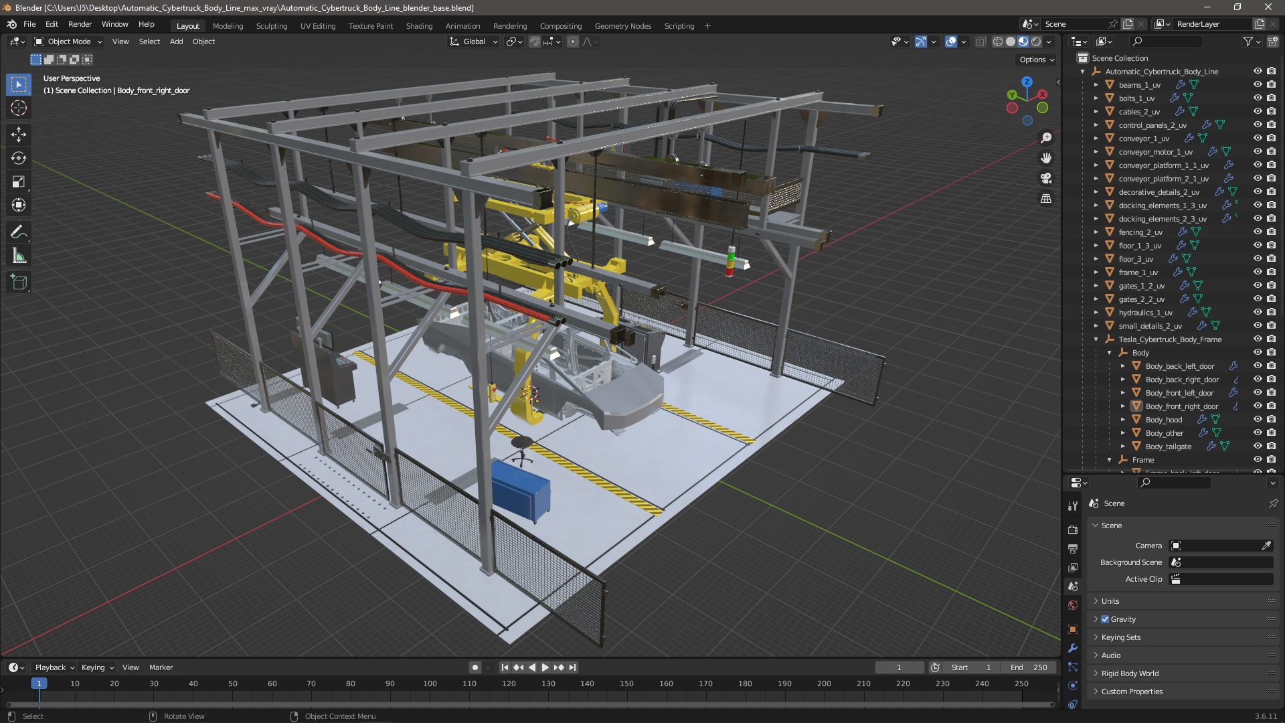
Task: Select the Transform tool
Action: coord(19,205)
